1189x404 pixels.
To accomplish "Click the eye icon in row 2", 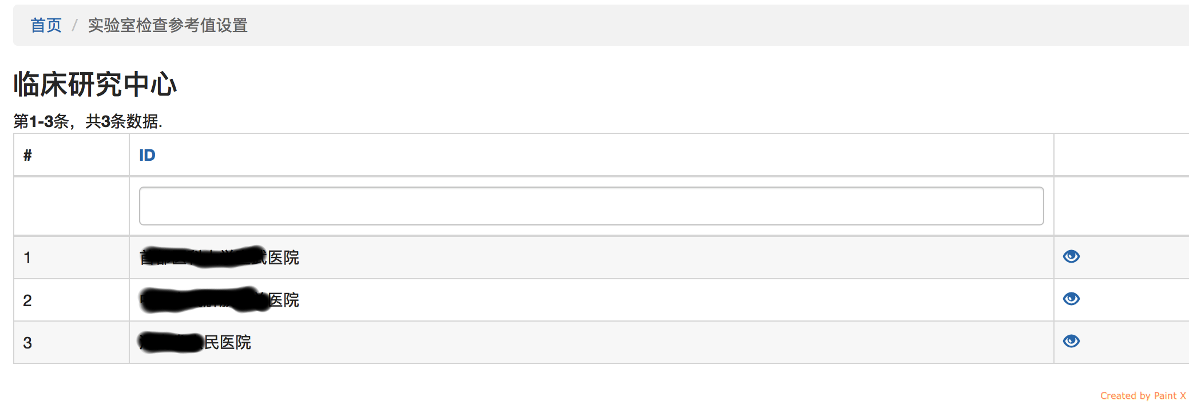I will pos(1071,299).
